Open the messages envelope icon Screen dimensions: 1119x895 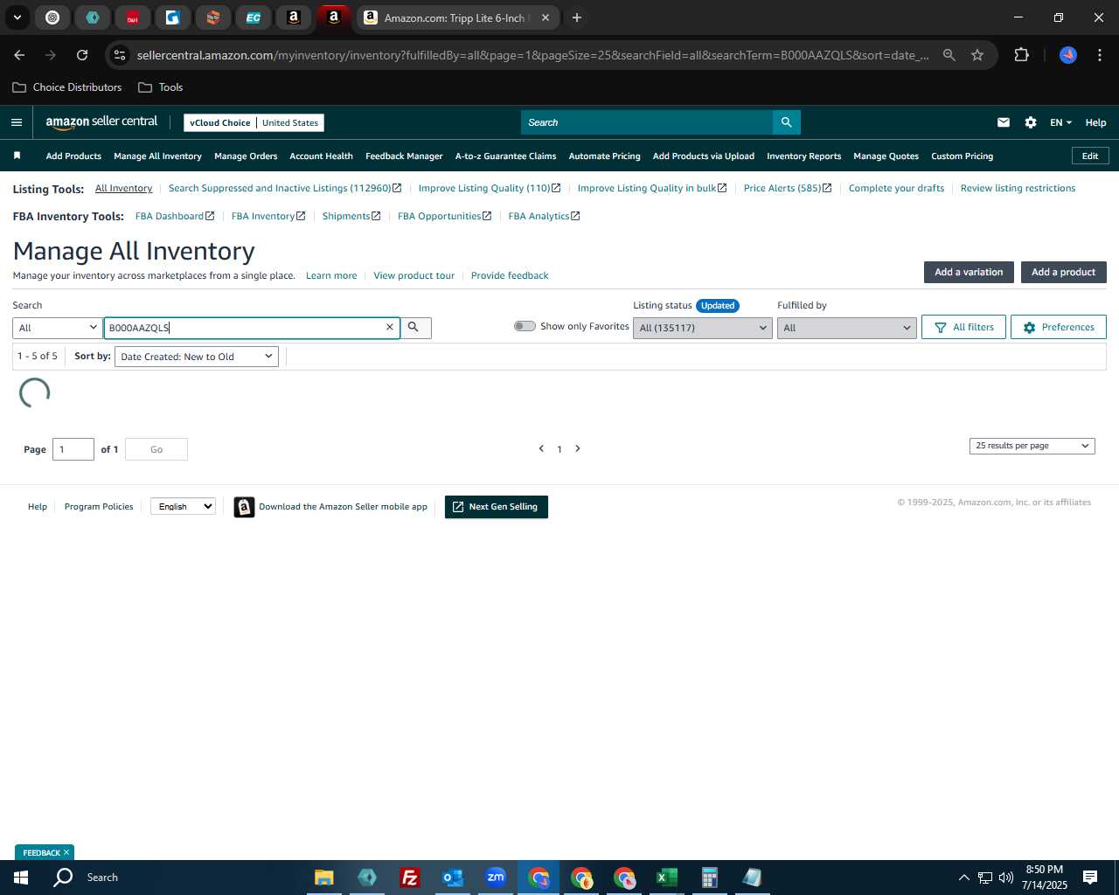[1004, 122]
